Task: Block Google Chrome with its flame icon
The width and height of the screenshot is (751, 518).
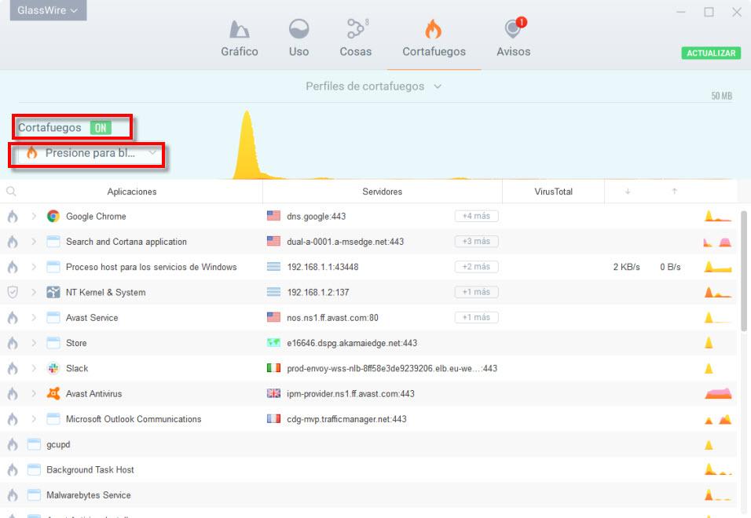Action: [13, 216]
